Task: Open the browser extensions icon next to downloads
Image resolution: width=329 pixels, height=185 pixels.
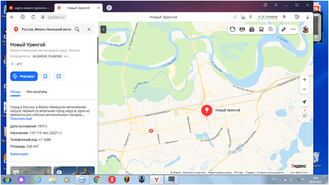Action: click(x=297, y=17)
